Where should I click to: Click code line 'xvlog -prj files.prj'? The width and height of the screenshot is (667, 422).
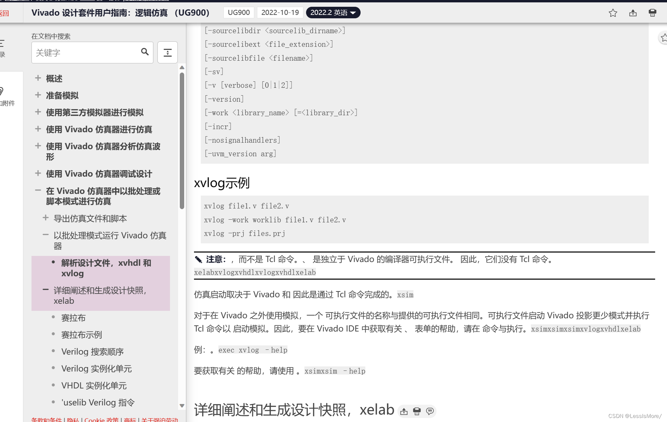[x=244, y=234]
